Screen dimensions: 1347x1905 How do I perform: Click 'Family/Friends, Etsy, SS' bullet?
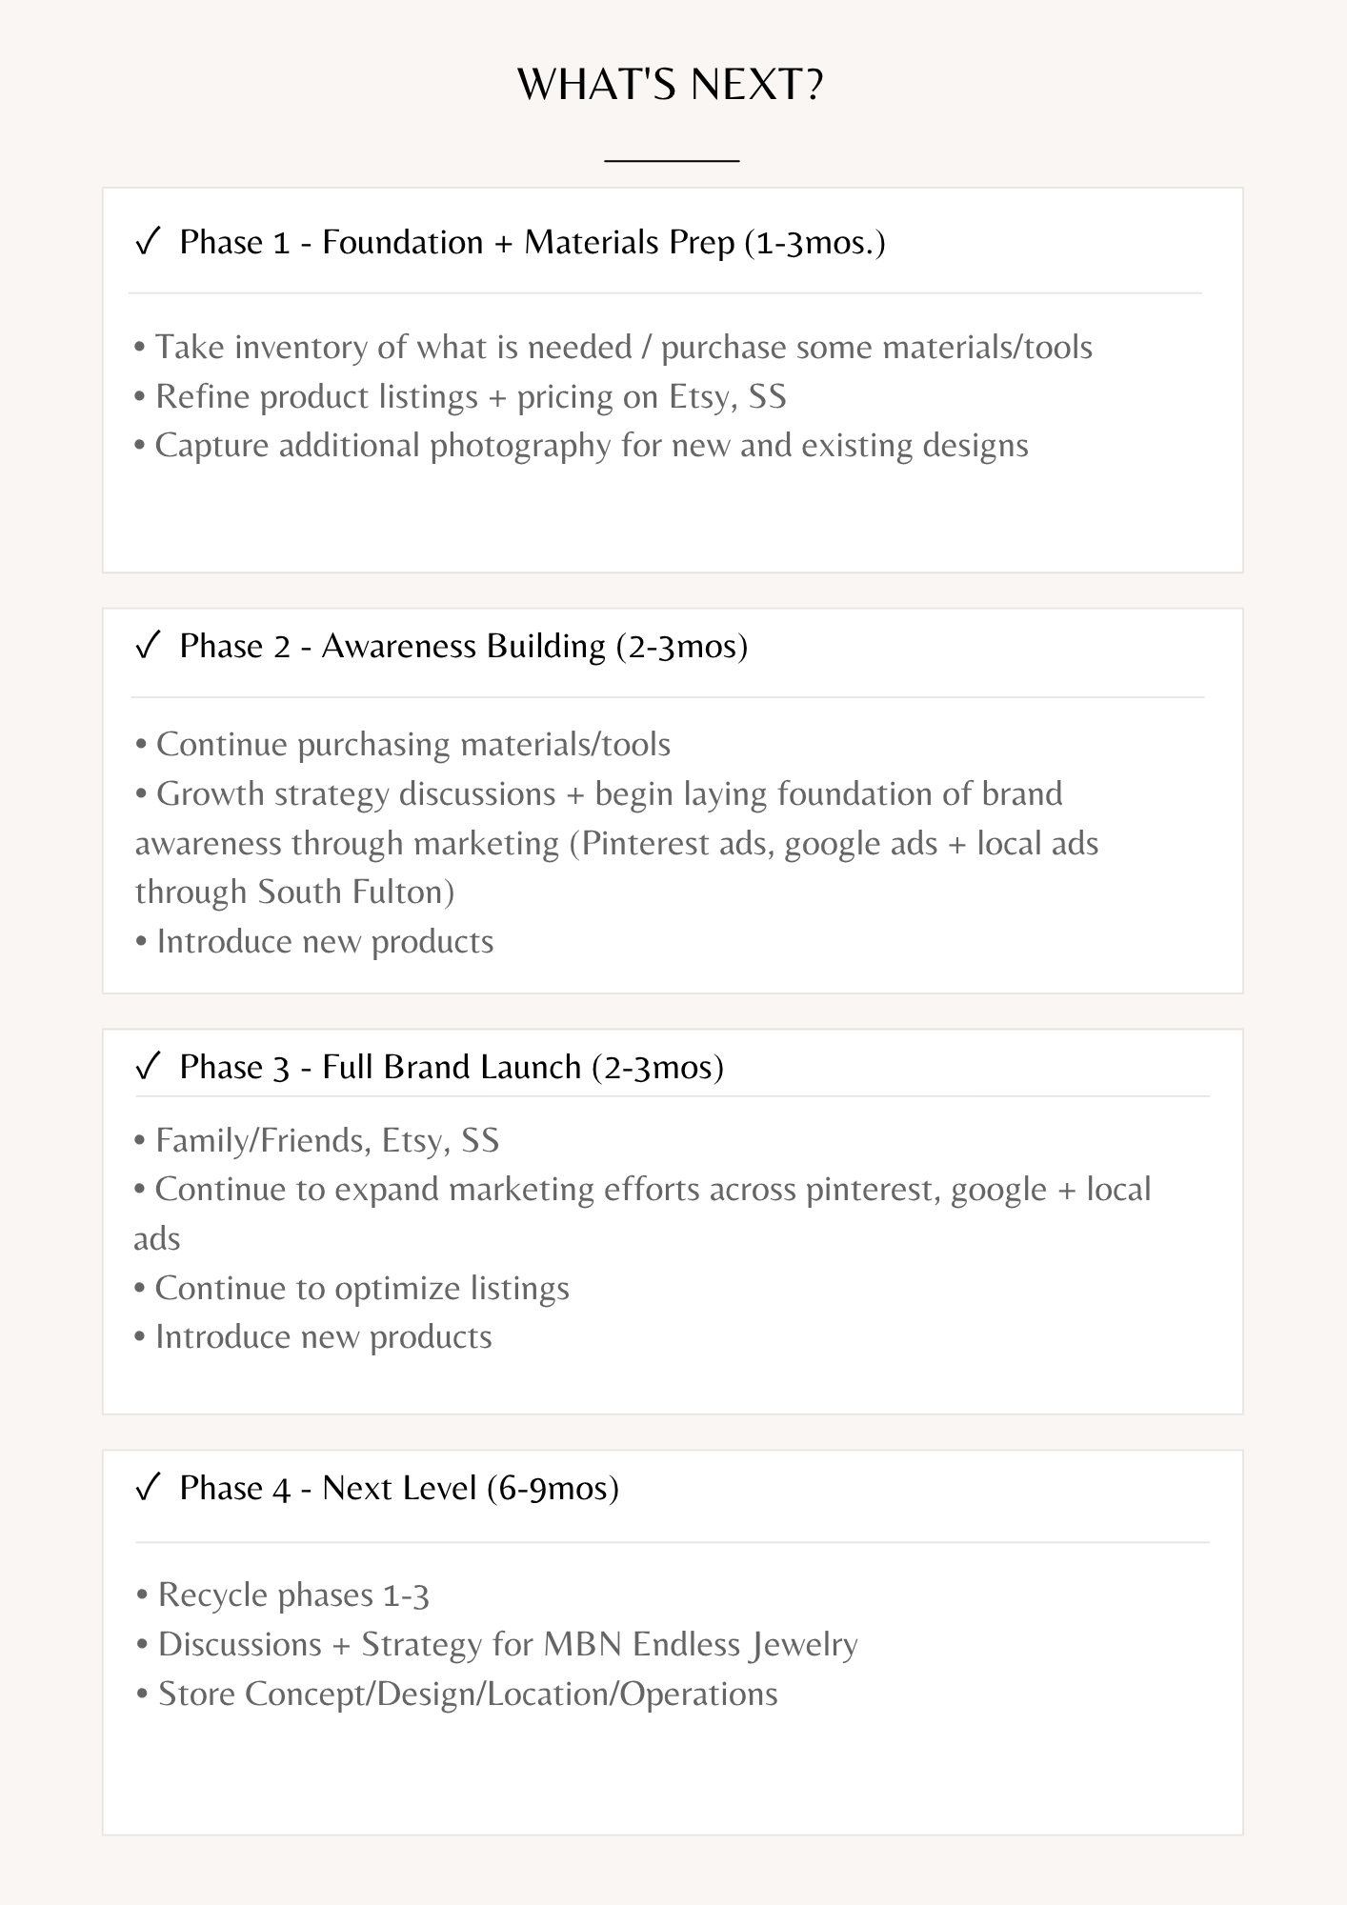pyautogui.click(x=316, y=1141)
